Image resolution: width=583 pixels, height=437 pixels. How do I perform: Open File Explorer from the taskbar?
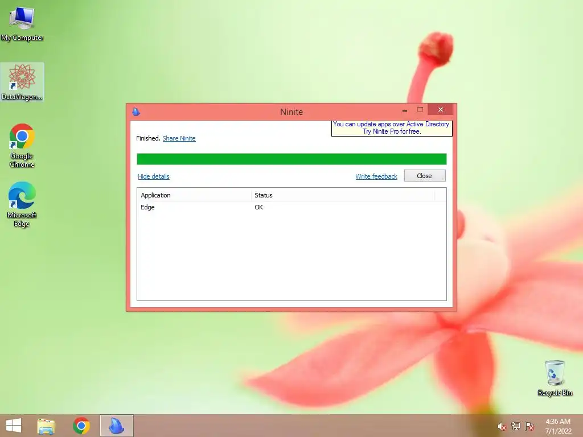pyautogui.click(x=46, y=426)
